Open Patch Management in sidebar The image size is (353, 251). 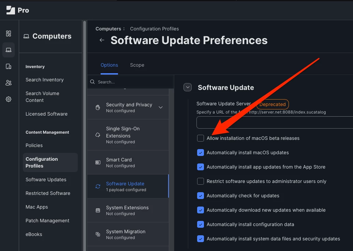pos(47,221)
